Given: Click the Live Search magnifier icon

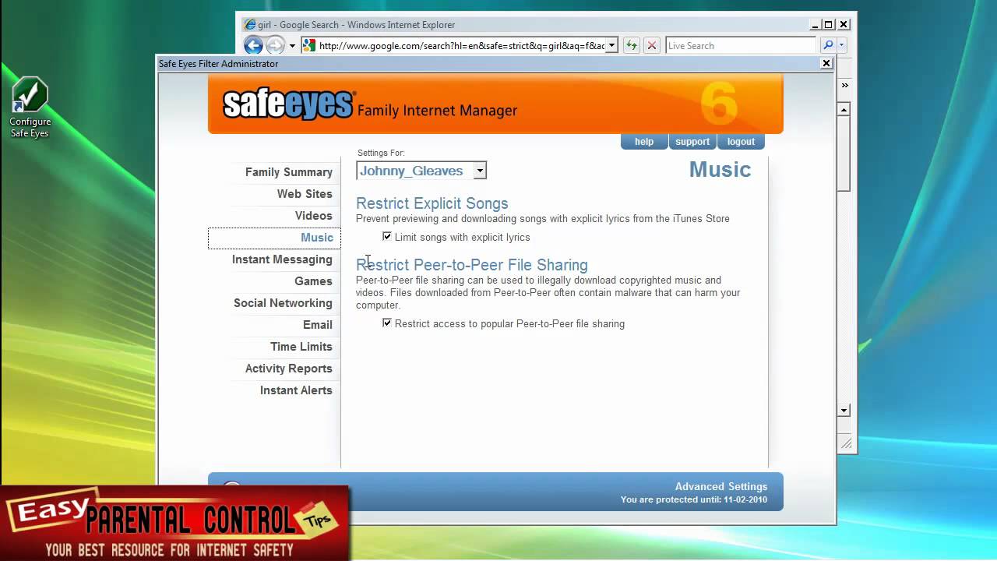Looking at the screenshot, I should click(828, 45).
